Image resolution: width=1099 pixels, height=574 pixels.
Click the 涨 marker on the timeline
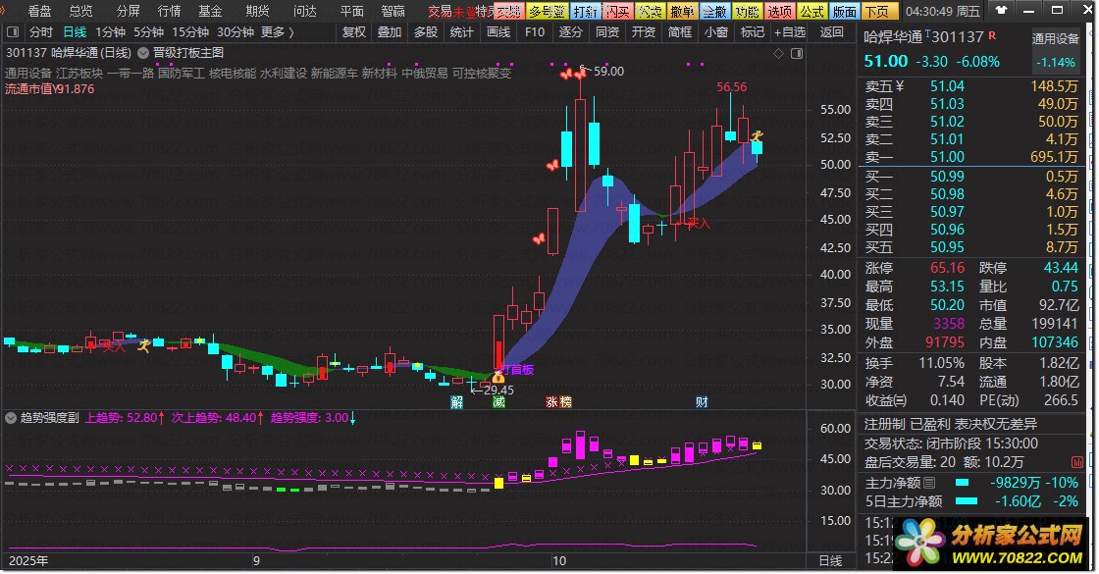click(551, 401)
